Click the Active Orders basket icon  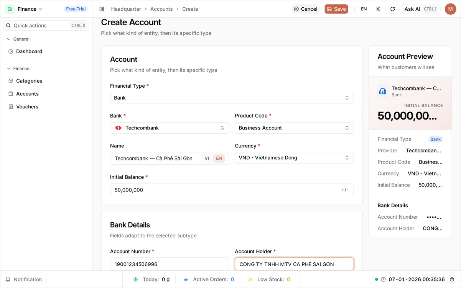coord(186,280)
